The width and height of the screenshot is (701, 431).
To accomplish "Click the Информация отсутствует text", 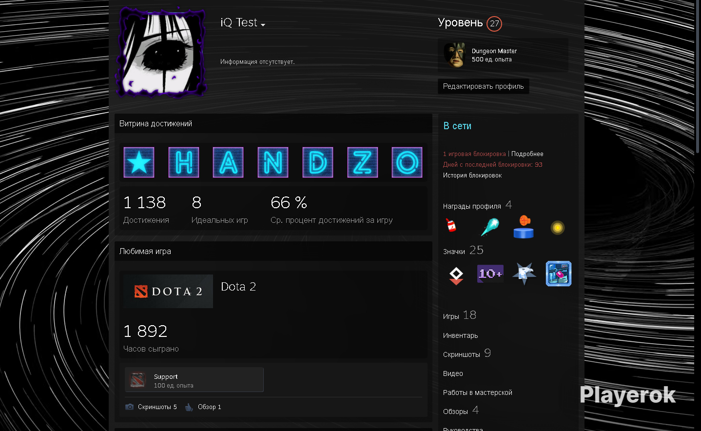I will tap(257, 62).
